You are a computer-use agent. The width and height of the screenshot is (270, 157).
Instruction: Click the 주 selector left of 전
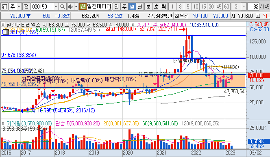(x=13, y=7)
